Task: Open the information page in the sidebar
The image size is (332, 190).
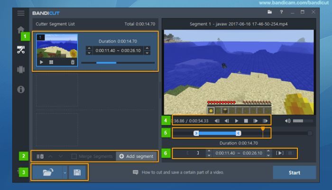Action: (x=21, y=89)
